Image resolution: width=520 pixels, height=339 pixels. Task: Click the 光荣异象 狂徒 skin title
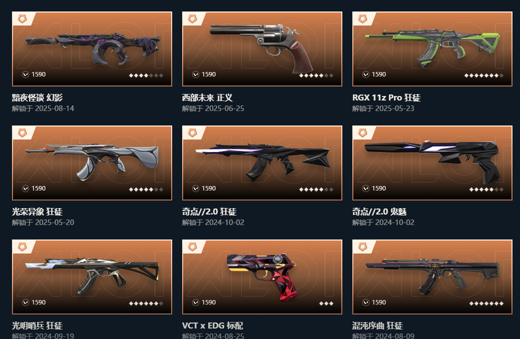[37, 212]
